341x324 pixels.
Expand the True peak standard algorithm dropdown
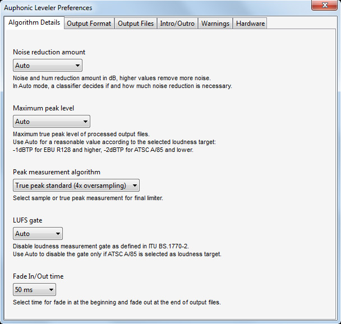76,186
